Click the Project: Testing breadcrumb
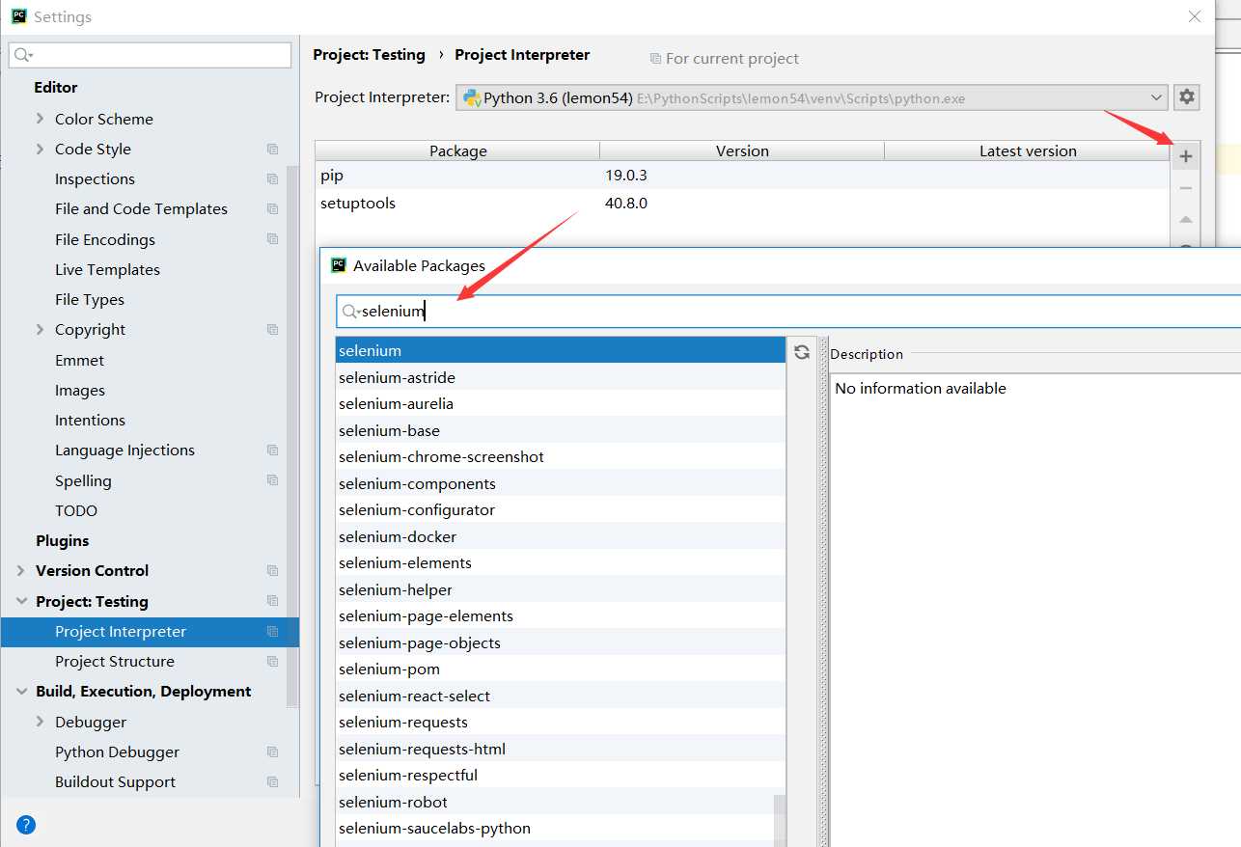This screenshot has height=847, width=1241. pos(369,55)
